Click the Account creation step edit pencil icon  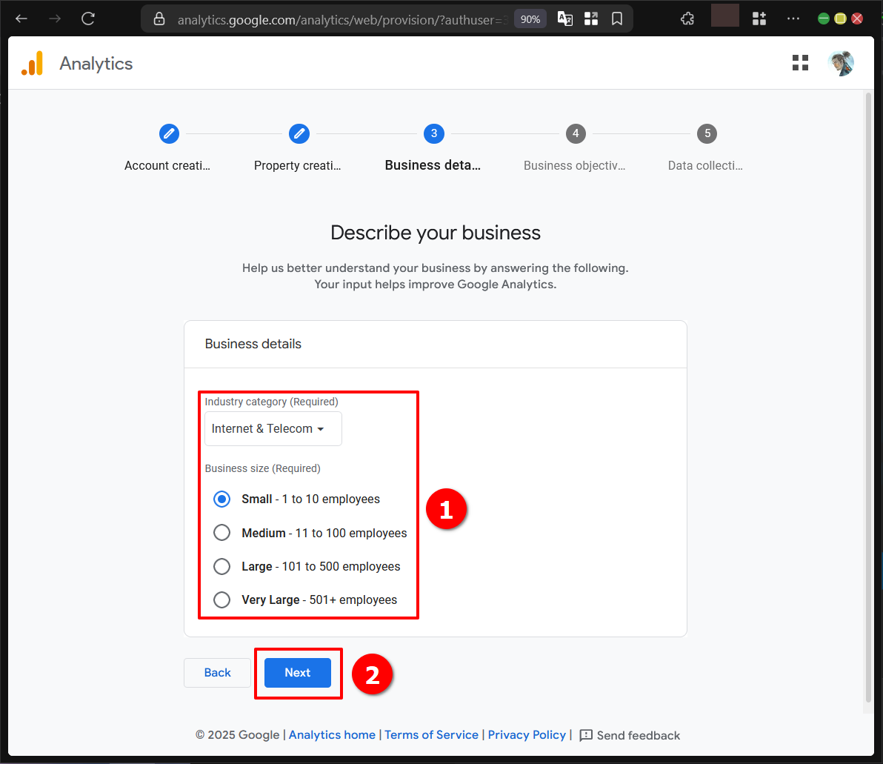click(169, 134)
